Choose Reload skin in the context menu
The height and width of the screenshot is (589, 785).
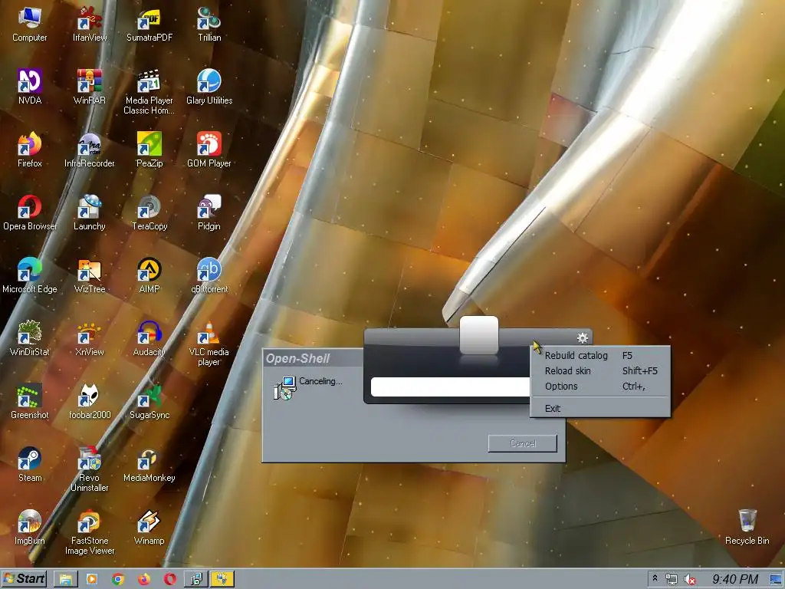(x=599, y=371)
